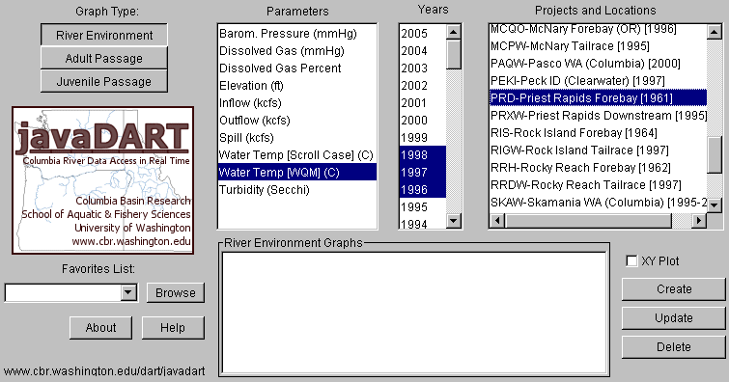
Task: Switch to Adult Passage graph type
Action: 104,58
